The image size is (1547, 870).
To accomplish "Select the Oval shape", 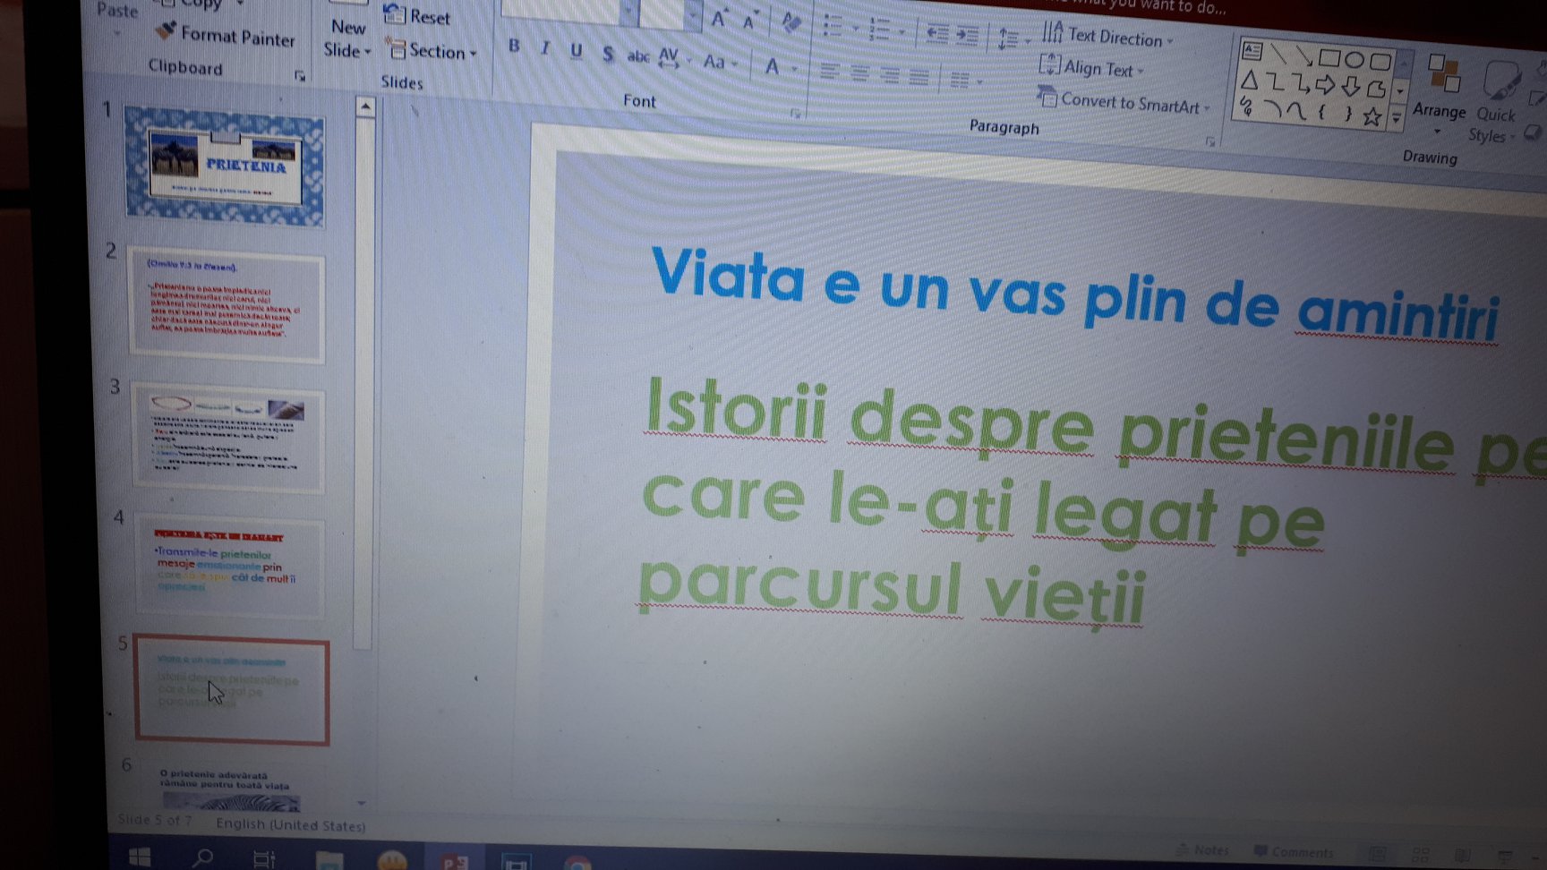I will [x=1355, y=60].
